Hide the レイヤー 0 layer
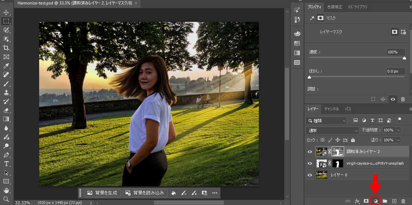Image resolution: width=412 pixels, height=205 pixels. (x=310, y=175)
